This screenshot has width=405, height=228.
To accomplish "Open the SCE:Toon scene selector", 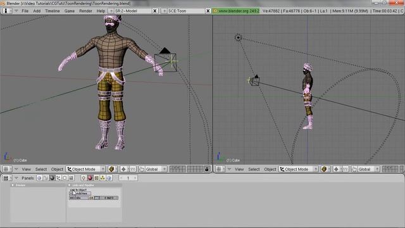I will point(164,11).
